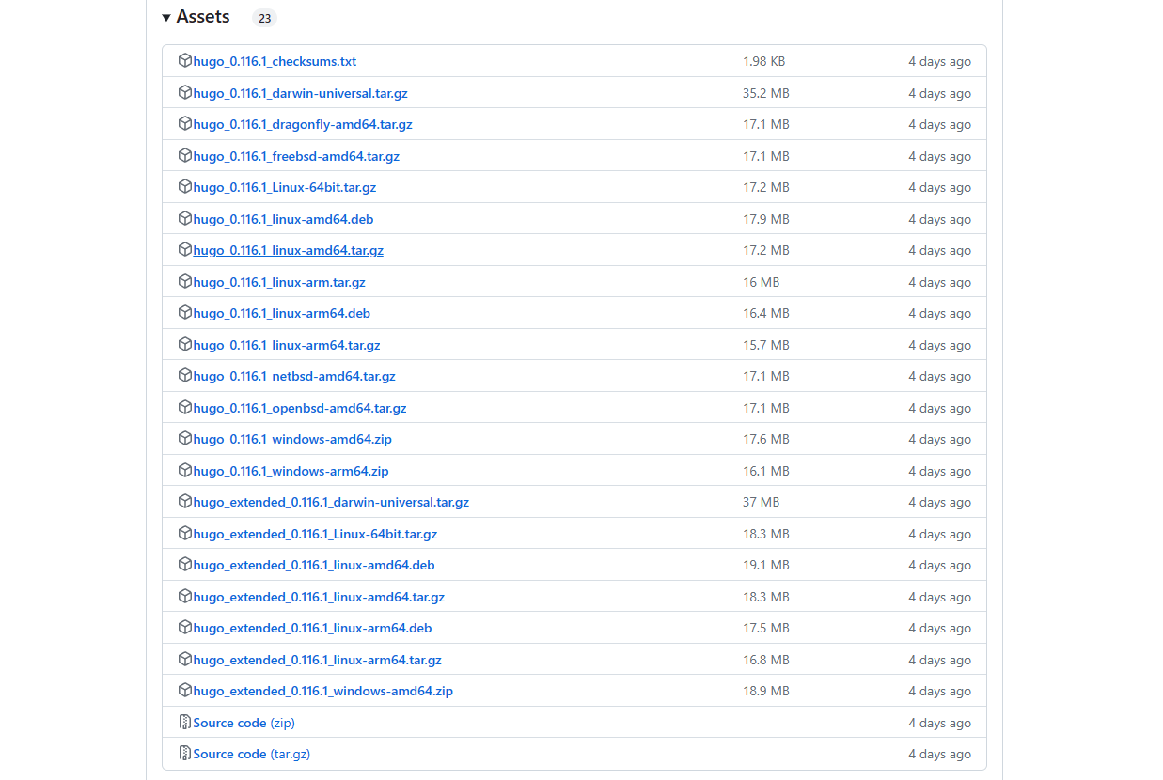Click package icon beside hugo_0.116.1_openbsd-amd64.tar.gz

[185, 408]
